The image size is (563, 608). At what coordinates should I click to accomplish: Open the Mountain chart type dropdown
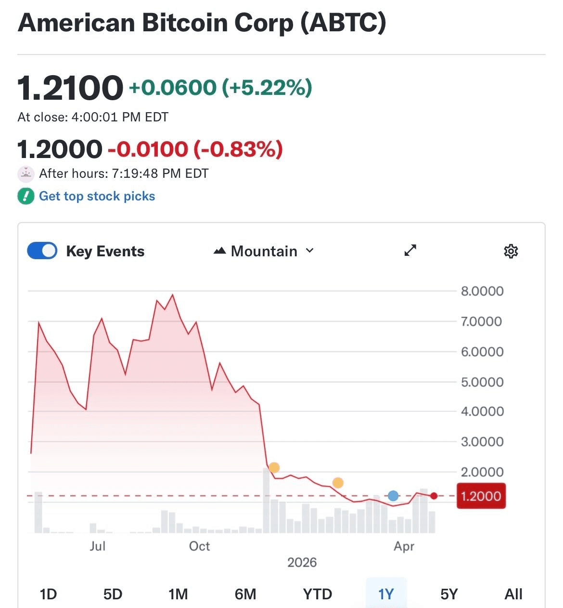(264, 251)
